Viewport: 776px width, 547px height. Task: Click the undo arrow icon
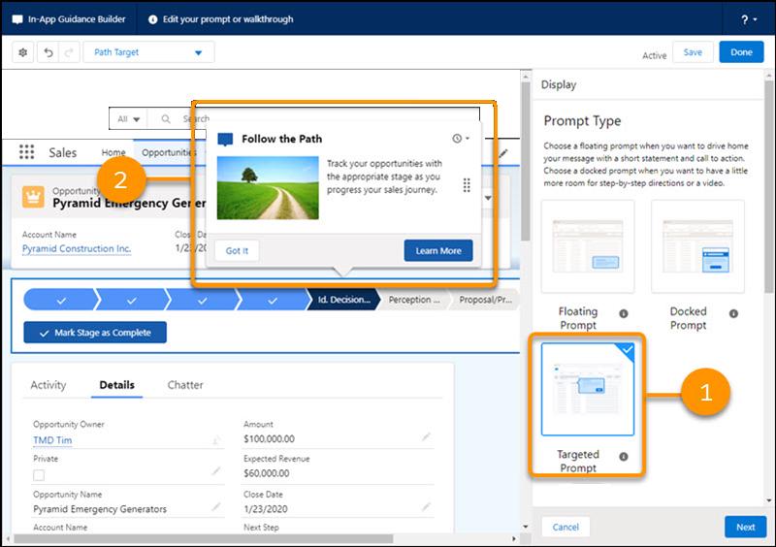tap(48, 53)
